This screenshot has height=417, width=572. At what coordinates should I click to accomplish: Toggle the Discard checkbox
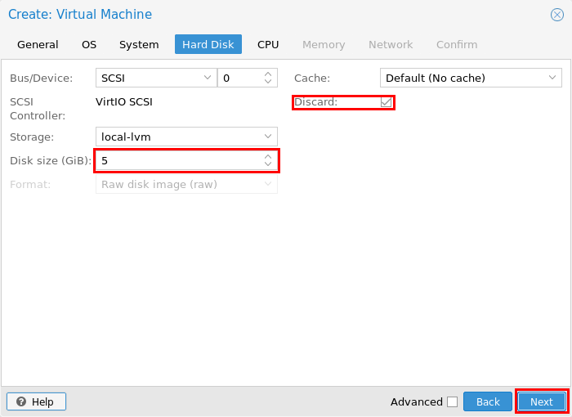[x=386, y=102]
